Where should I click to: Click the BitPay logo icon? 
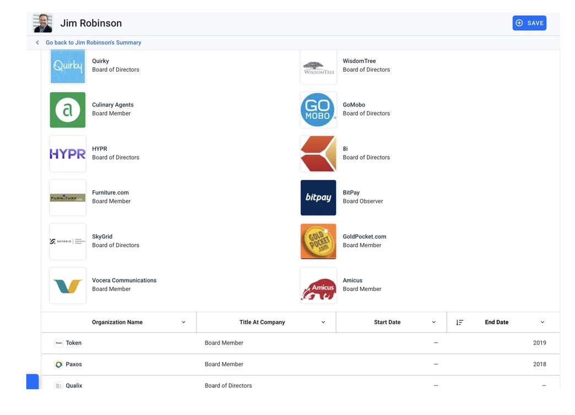click(x=318, y=197)
